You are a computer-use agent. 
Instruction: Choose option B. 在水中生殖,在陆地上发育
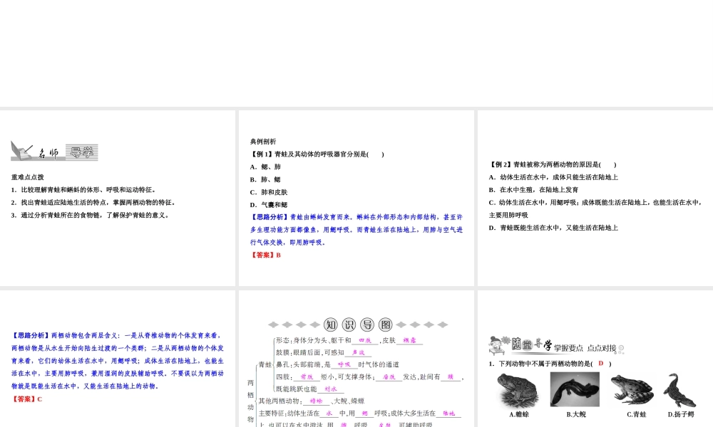[x=534, y=190]
